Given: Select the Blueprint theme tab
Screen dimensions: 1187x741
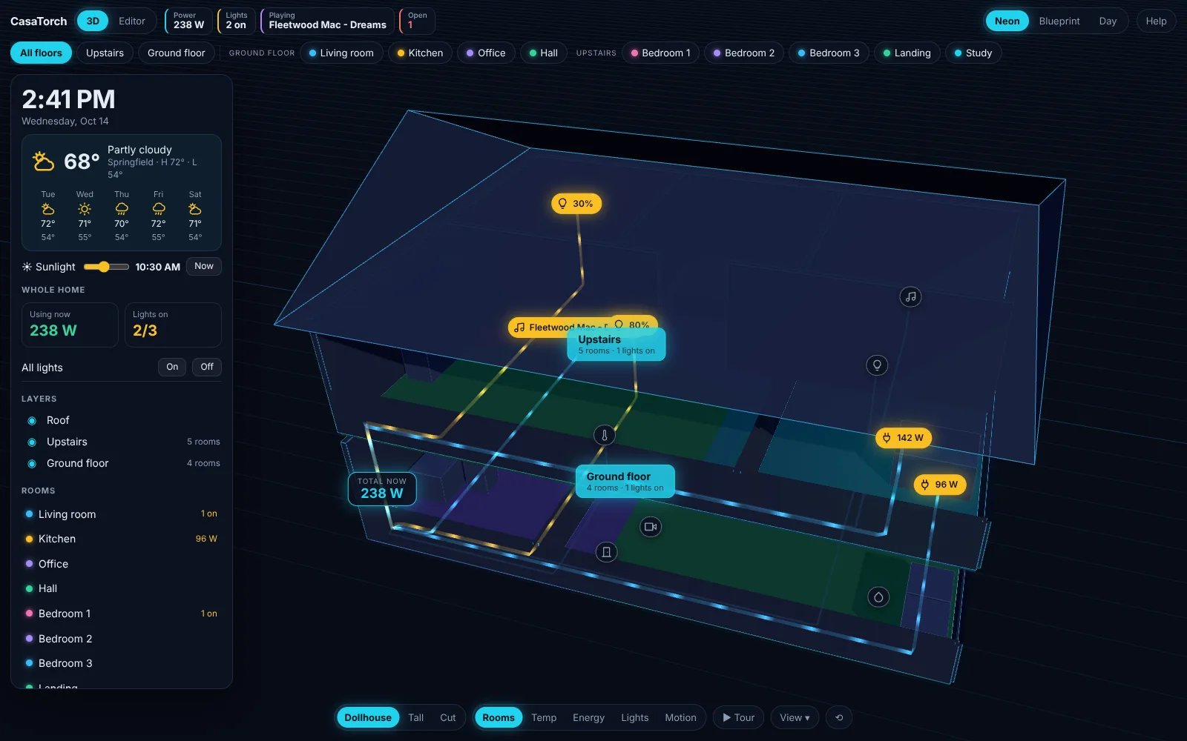Looking at the screenshot, I should [1059, 21].
